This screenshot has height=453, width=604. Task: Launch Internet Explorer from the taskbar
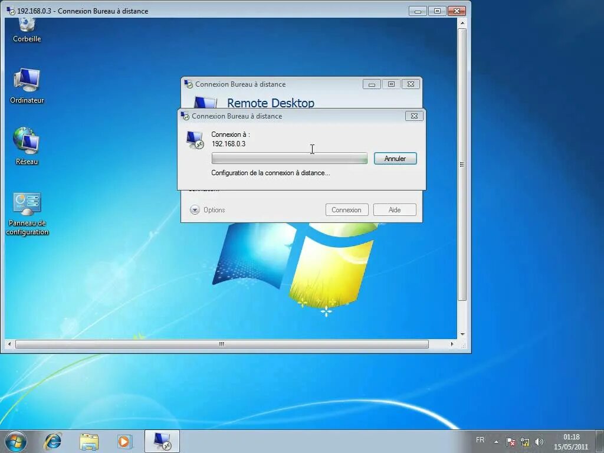53,441
